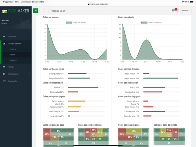Click right Goles por tipo de jugada heading
Screen dimensions: 196x147
(129, 97)
